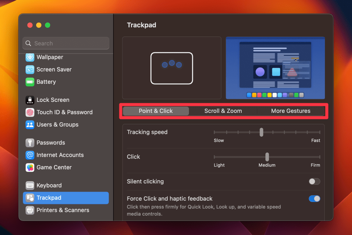Select the Printers & Scanners label
This screenshot has height=235, width=352.
point(63,210)
